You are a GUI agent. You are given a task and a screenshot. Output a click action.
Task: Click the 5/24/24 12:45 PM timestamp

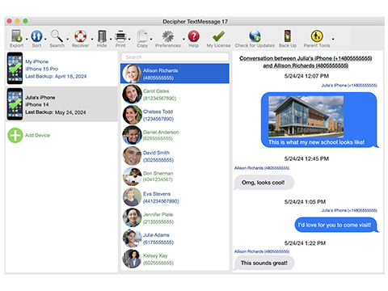[306, 158]
